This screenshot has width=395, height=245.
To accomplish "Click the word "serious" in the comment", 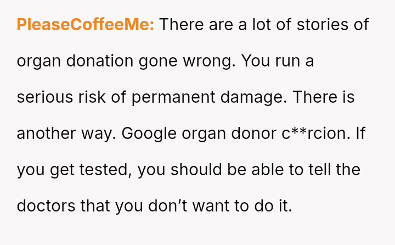I will click(44, 97).
